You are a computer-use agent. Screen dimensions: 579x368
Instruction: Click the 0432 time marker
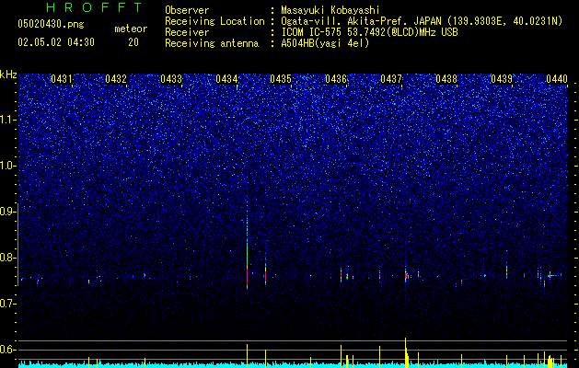coord(116,79)
